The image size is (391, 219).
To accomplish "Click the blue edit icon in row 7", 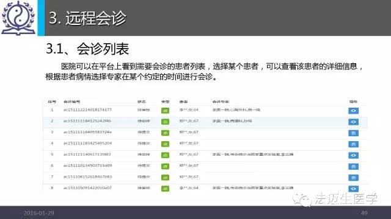I will click(353, 178).
